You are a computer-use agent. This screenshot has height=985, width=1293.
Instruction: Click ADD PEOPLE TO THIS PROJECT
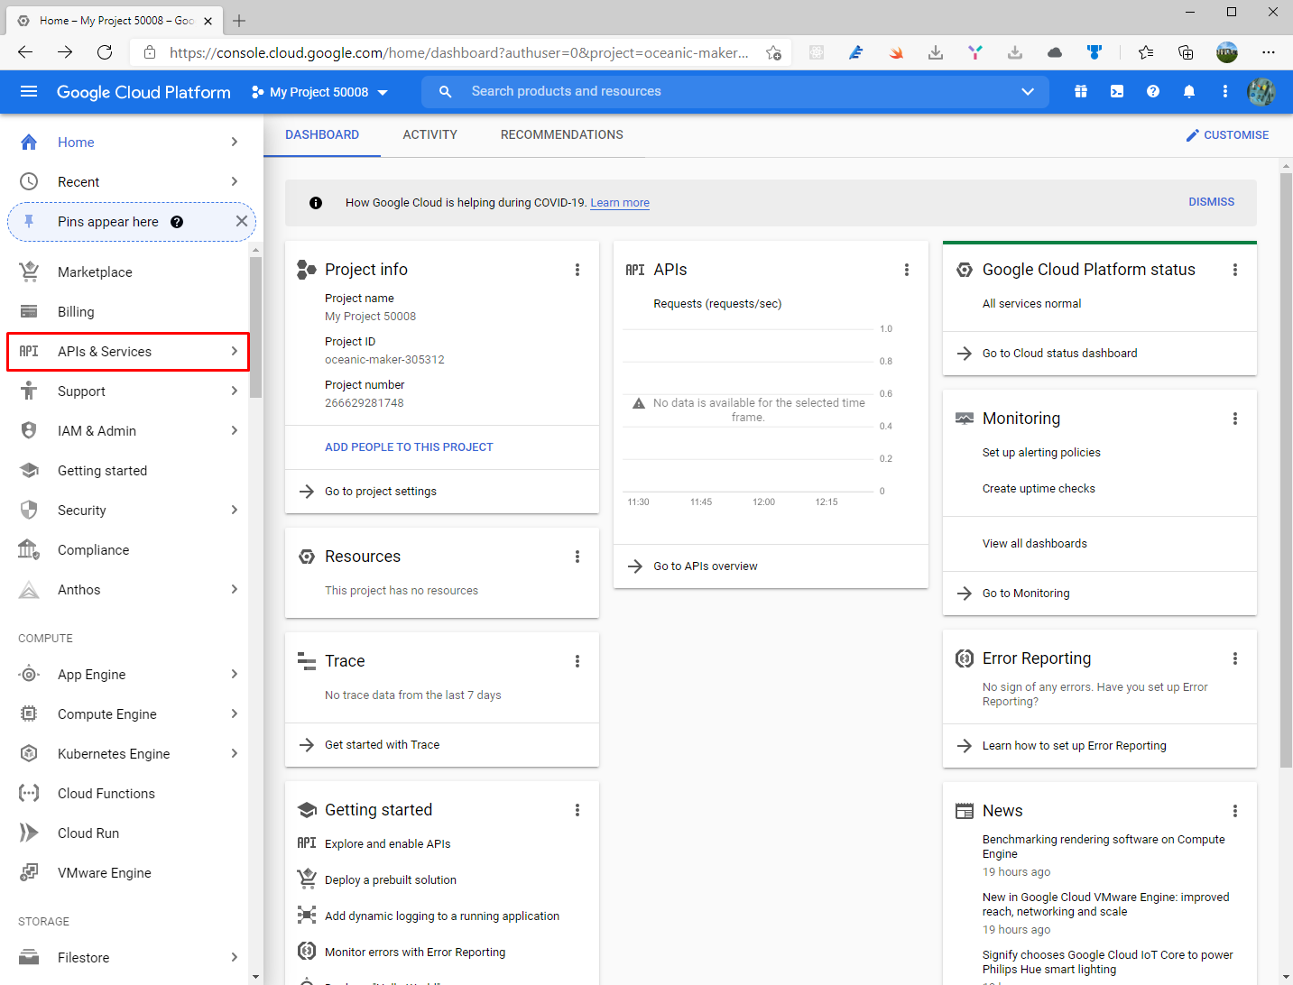click(409, 446)
